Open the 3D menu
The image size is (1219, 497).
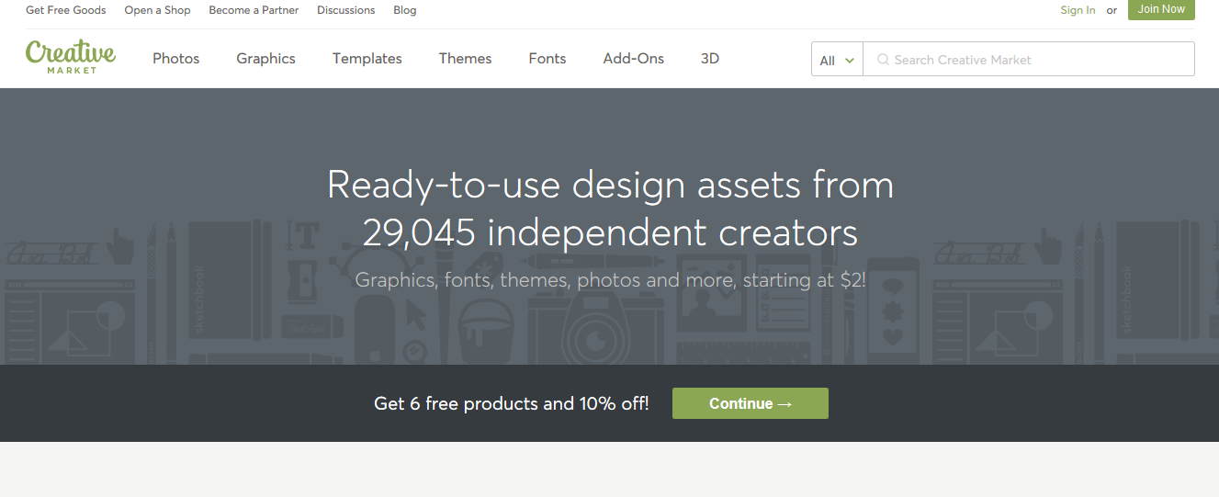tap(710, 59)
